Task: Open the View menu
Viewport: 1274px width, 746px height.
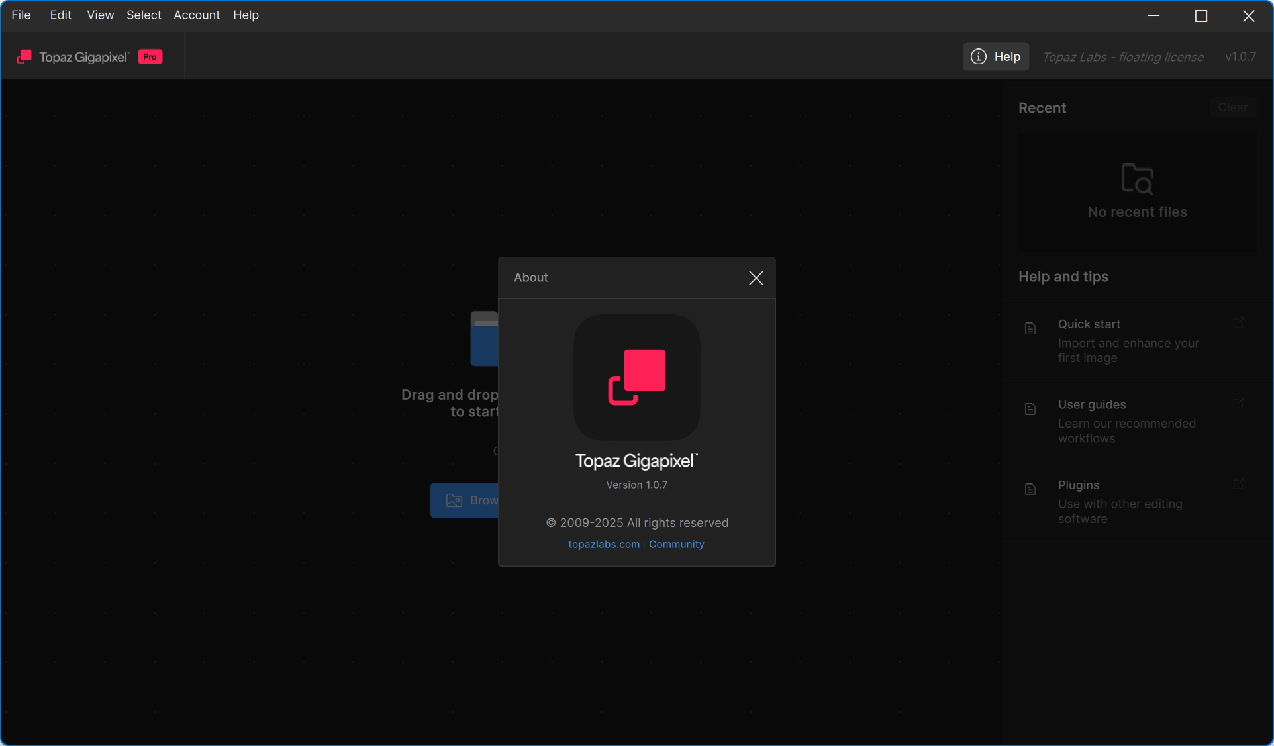Action: pos(100,15)
